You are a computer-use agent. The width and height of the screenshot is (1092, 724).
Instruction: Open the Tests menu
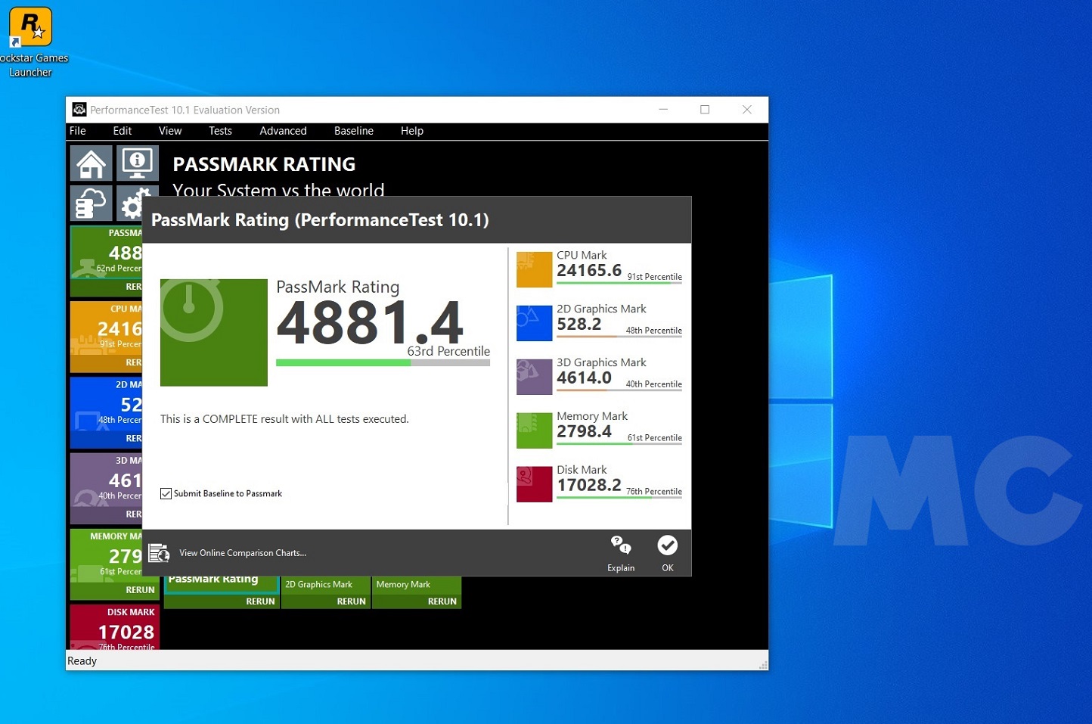pyautogui.click(x=220, y=131)
